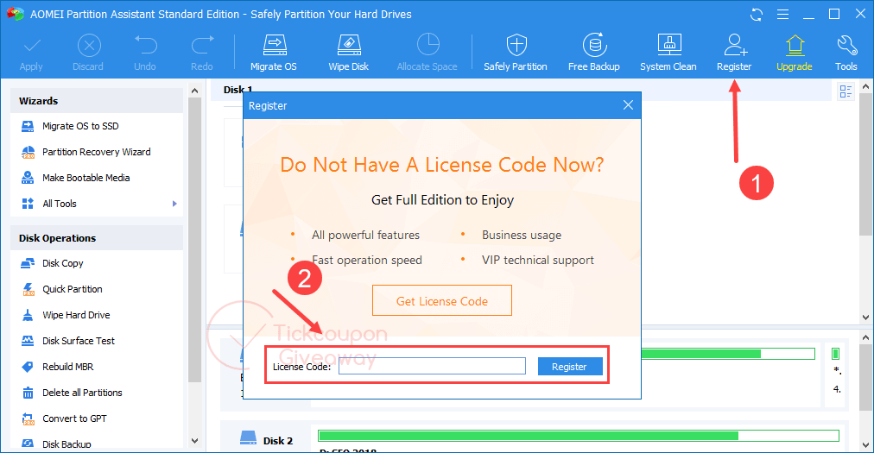Expand the All Tools submenu arrow
Screen dimensions: 874x453
click(174, 204)
